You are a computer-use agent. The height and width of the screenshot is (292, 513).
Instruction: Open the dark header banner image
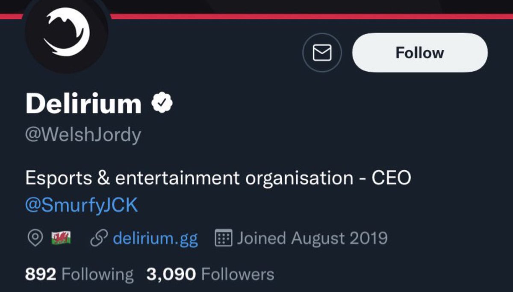(299, 6)
